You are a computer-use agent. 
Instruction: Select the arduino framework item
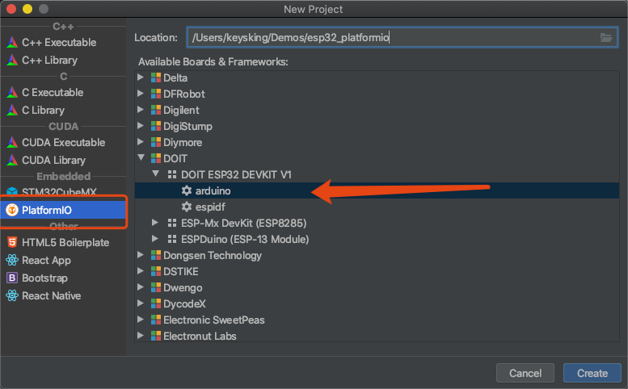point(213,190)
